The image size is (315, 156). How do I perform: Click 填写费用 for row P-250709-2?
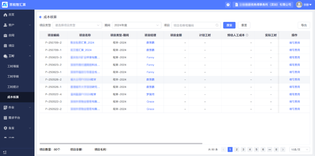(x=294, y=43)
